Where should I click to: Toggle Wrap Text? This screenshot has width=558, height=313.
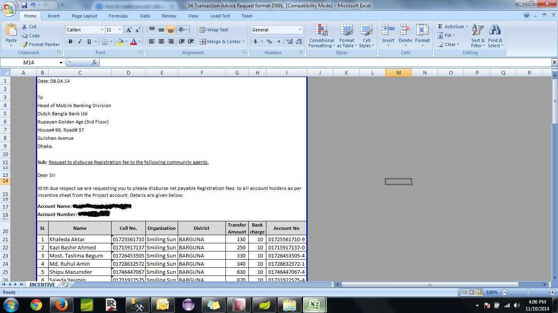[x=214, y=30]
